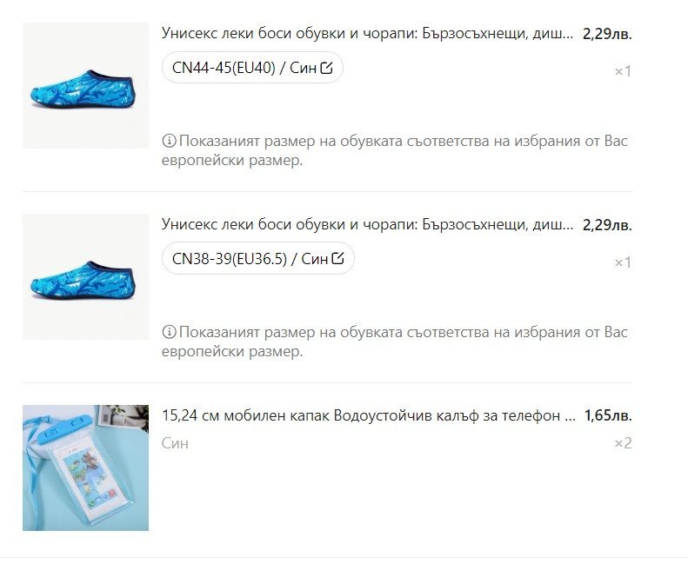Open second Унисекс леки боси обувки title
The height and width of the screenshot is (577, 688).
(x=367, y=224)
